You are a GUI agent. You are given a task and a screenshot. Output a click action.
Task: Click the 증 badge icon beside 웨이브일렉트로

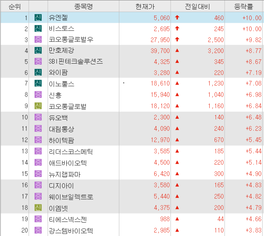click(x=38, y=196)
